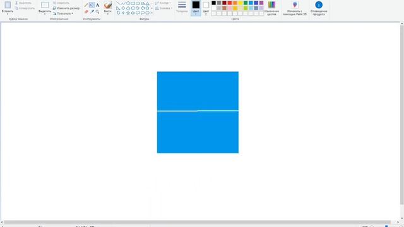404x227 pixels.
Task: Expand the full Shapes gallery list
Action: pyautogui.click(x=151, y=13)
